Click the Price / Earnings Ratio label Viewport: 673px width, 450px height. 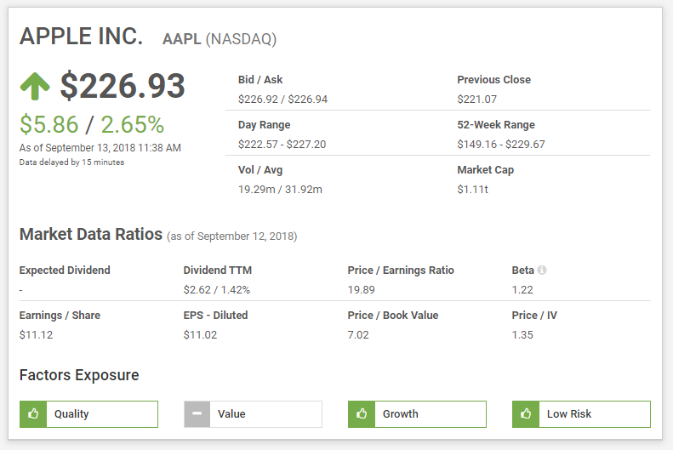[x=401, y=271]
